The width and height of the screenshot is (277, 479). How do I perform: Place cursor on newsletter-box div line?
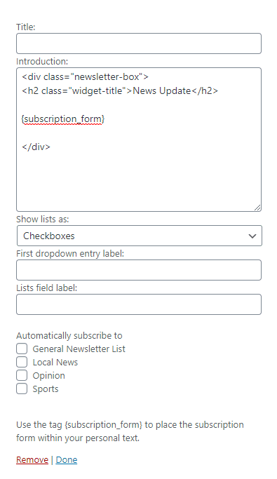pos(85,76)
